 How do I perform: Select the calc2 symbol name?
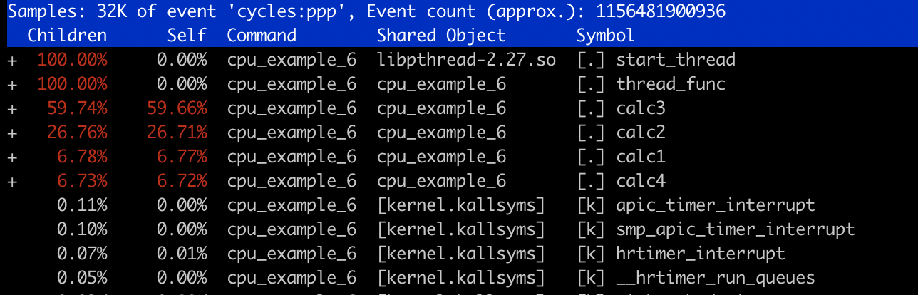pos(641,133)
